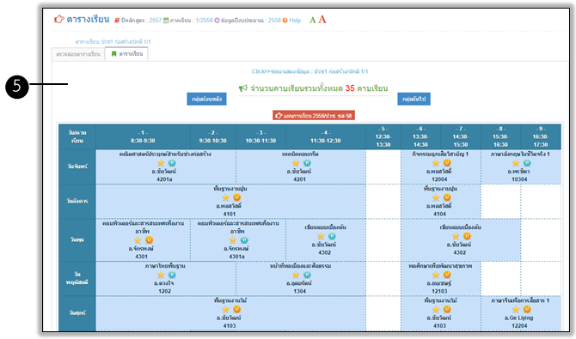
Task: Click the orange badge in Tuesday's room 4104 cell
Action: [447, 197]
